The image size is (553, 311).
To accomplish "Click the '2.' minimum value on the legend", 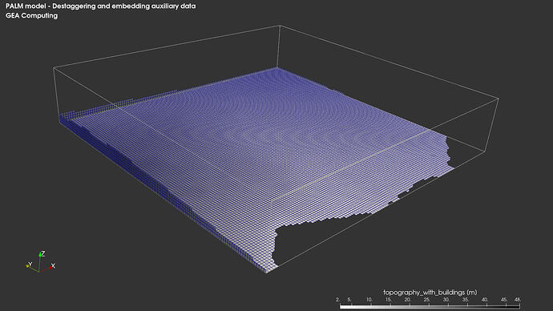I will click(x=337, y=300).
